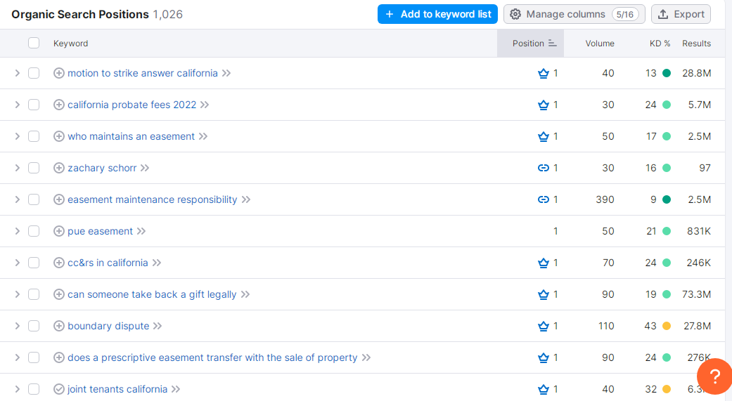The height and width of the screenshot is (401, 732).
Task: Click the double-arrow icon after cc&rs in california
Action: (x=157, y=263)
